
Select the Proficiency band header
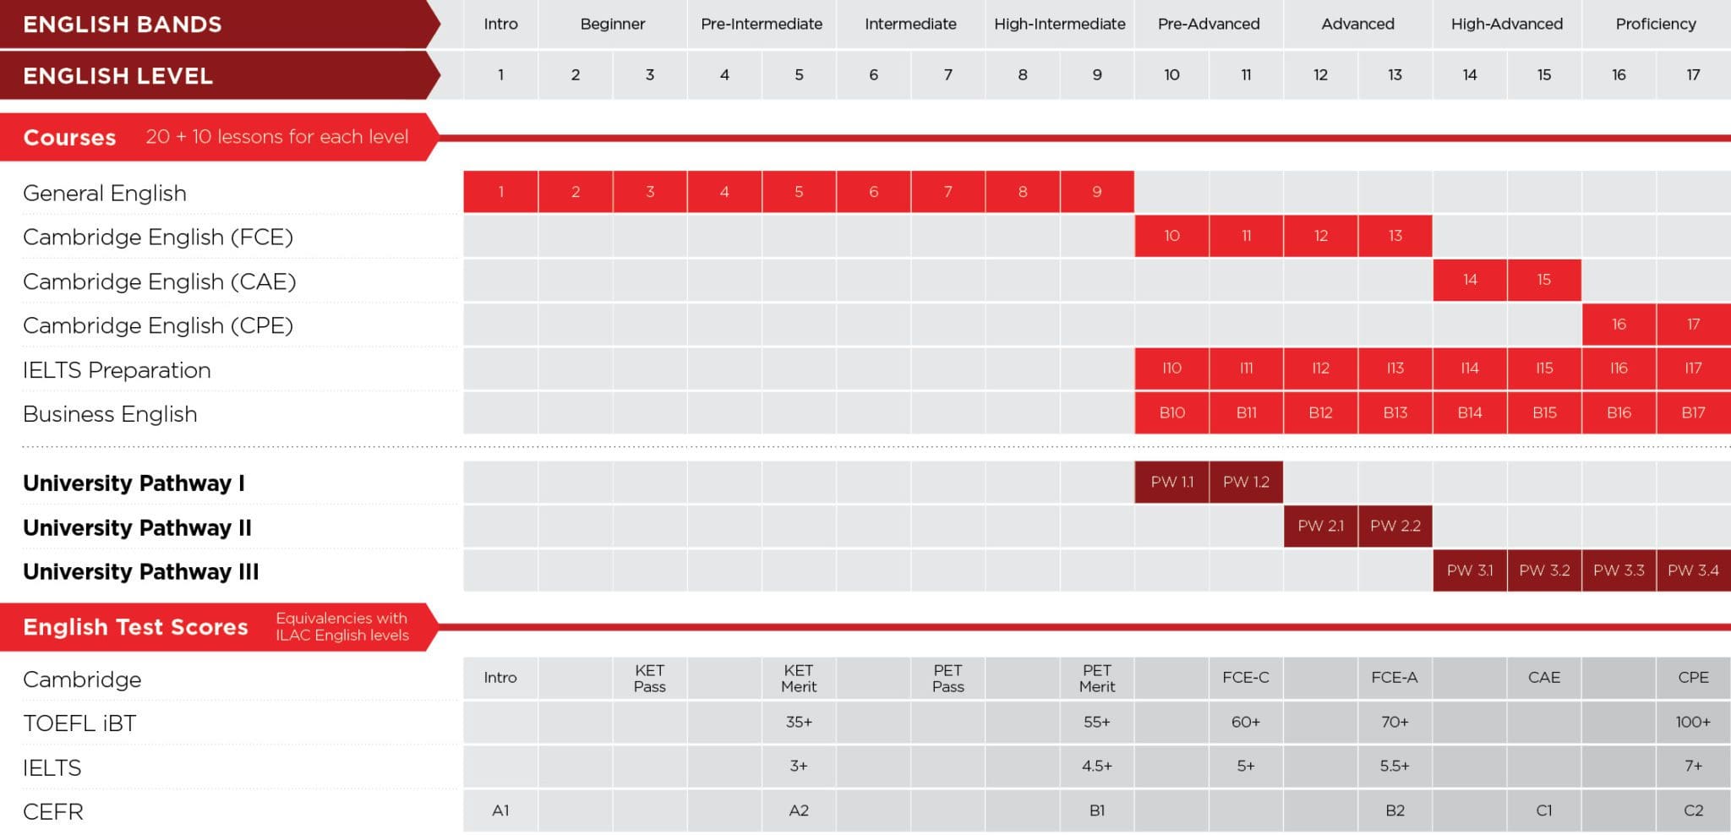click(1656, 25)
